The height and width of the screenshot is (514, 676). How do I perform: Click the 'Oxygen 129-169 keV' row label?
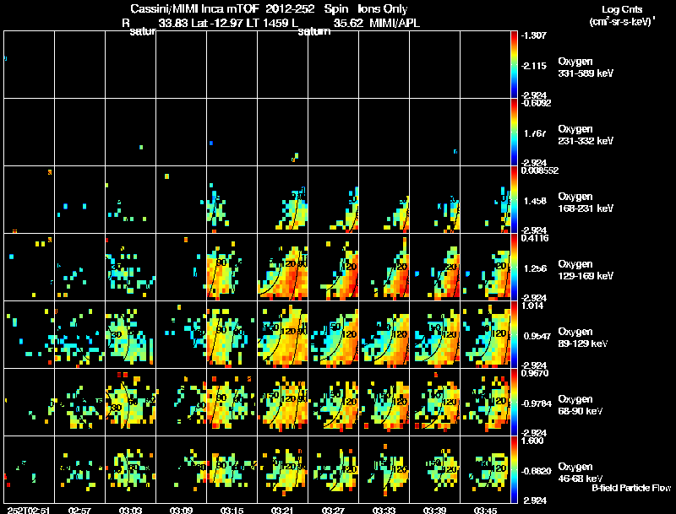(586, 270)
